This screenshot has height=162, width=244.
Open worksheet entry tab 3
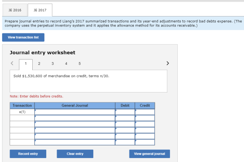click(x=53, y=63)
